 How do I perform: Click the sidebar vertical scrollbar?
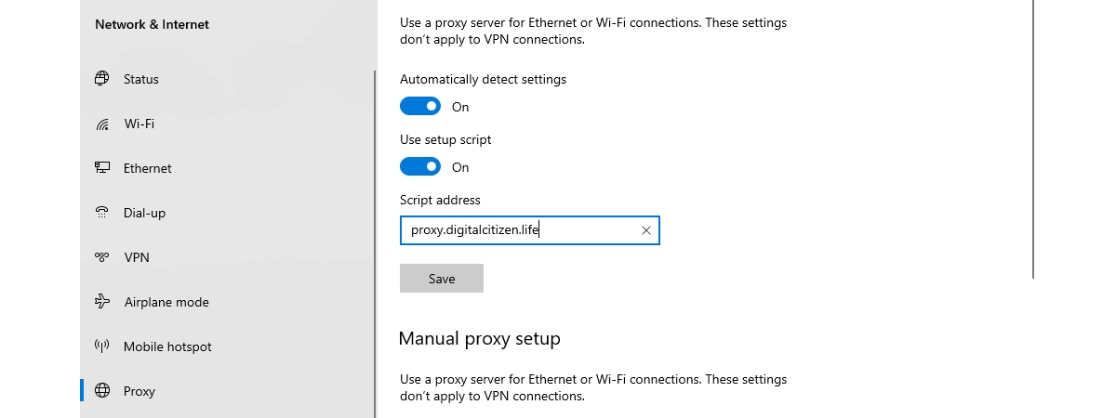click(375, 243)
